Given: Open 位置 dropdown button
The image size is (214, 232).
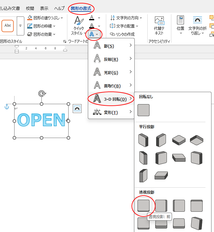Looking at the screenshot, I should (180, 25).
